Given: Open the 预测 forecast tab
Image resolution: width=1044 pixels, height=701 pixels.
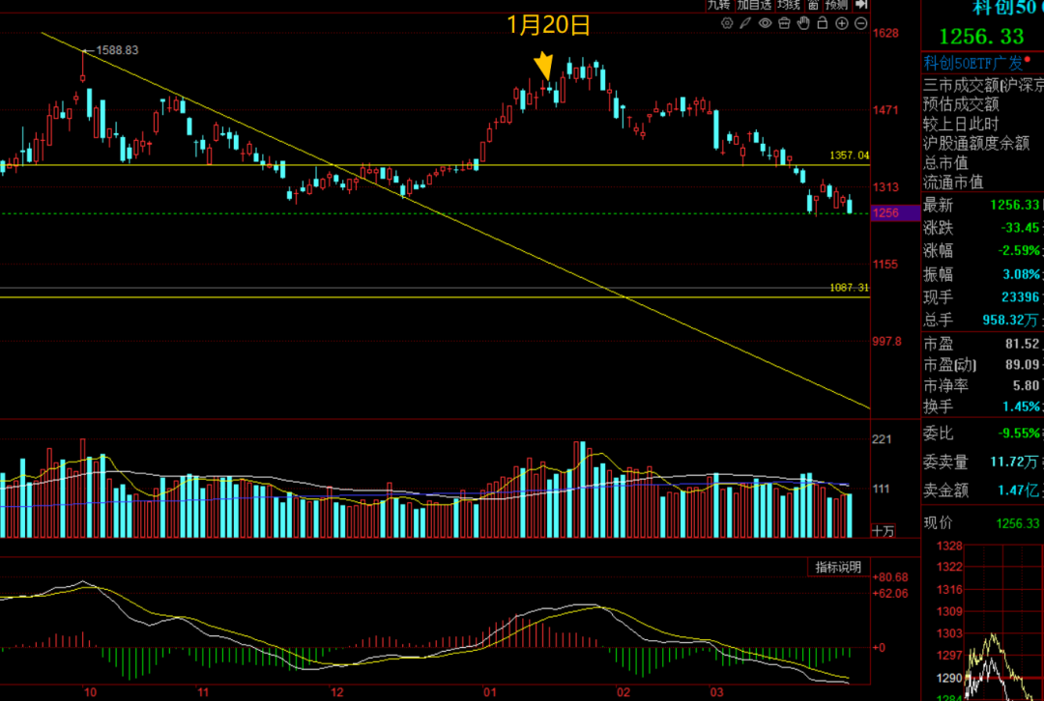Looking at the screenshot, I should (837, 5).
